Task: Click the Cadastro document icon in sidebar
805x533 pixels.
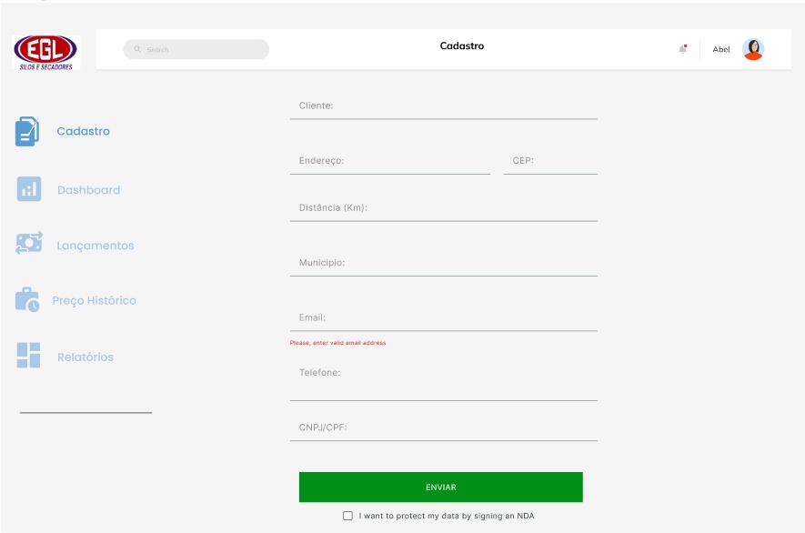Action: point(27,132)
